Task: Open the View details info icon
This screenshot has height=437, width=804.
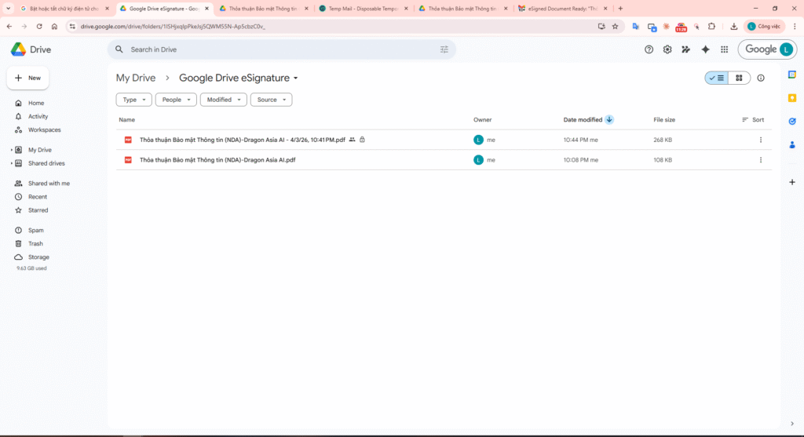Action: 760,78
